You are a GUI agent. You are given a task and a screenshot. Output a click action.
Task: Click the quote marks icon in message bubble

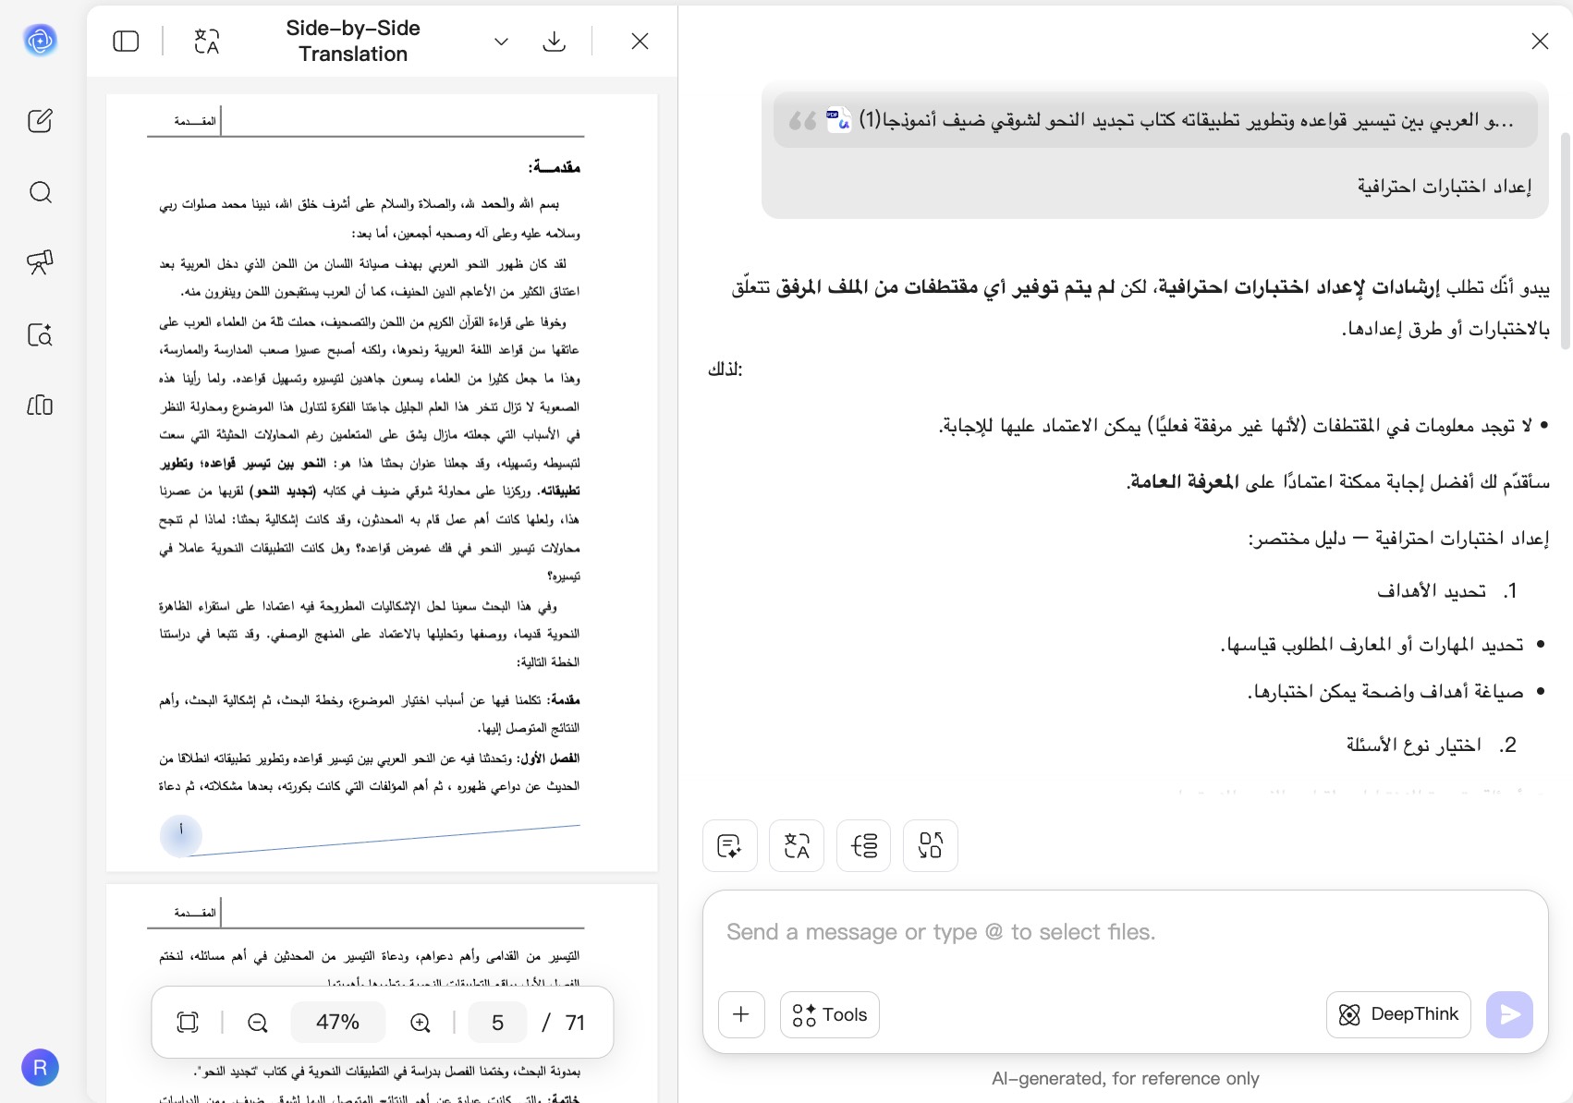[802, 121]
